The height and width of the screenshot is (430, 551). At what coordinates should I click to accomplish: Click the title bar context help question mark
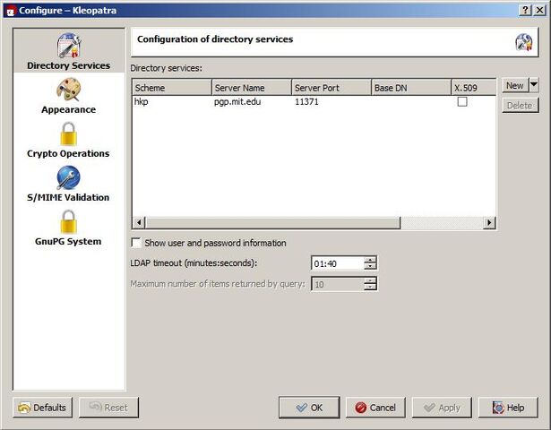click(x=525, y=10)
